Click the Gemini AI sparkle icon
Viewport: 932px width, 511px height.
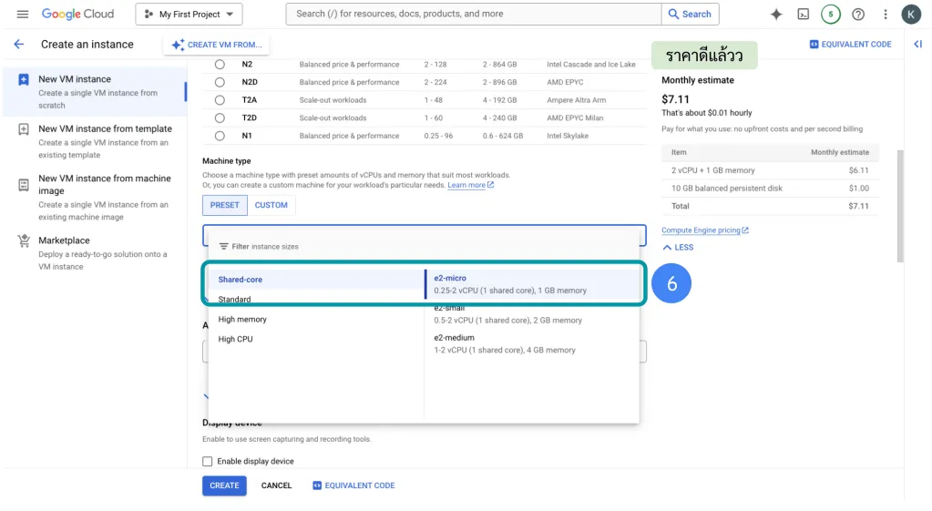pos(776,14)
